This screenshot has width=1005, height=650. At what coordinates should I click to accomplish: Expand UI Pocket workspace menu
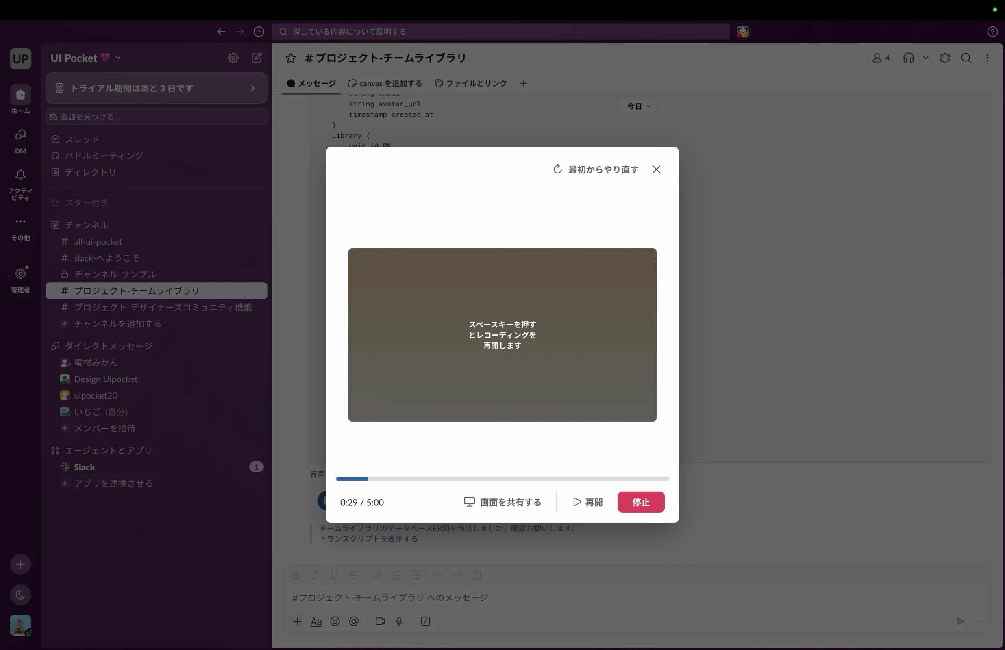coord(86,58)
